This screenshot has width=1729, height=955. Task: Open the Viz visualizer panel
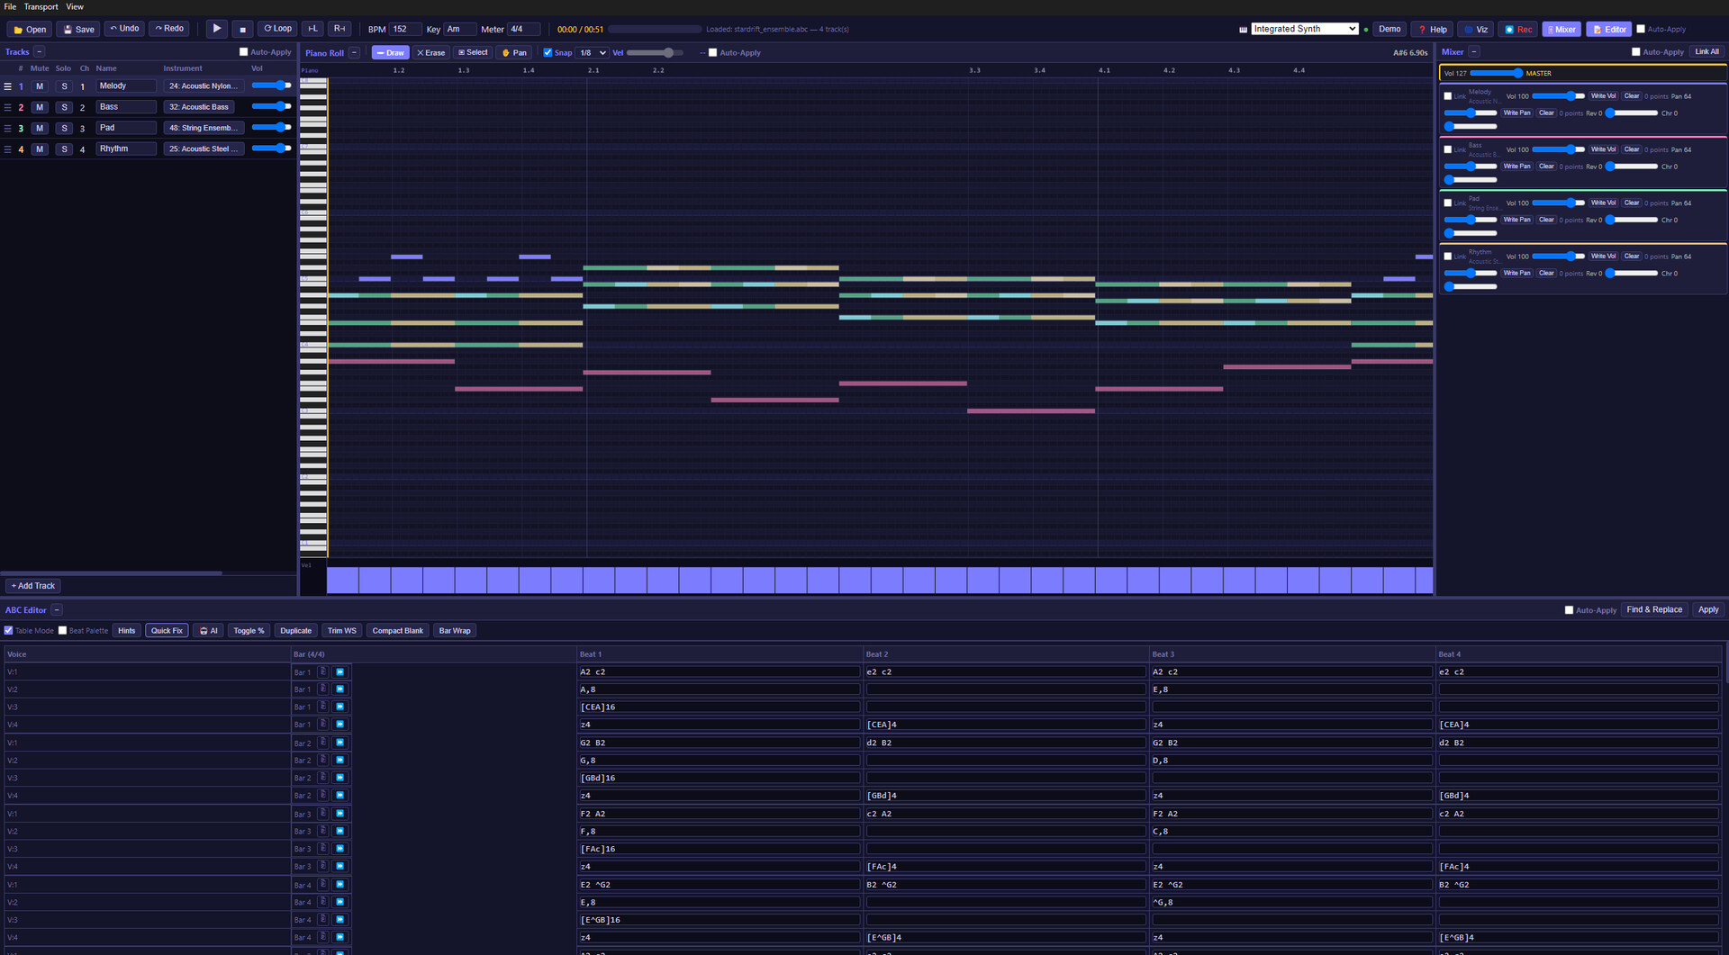click(1476, 30)
